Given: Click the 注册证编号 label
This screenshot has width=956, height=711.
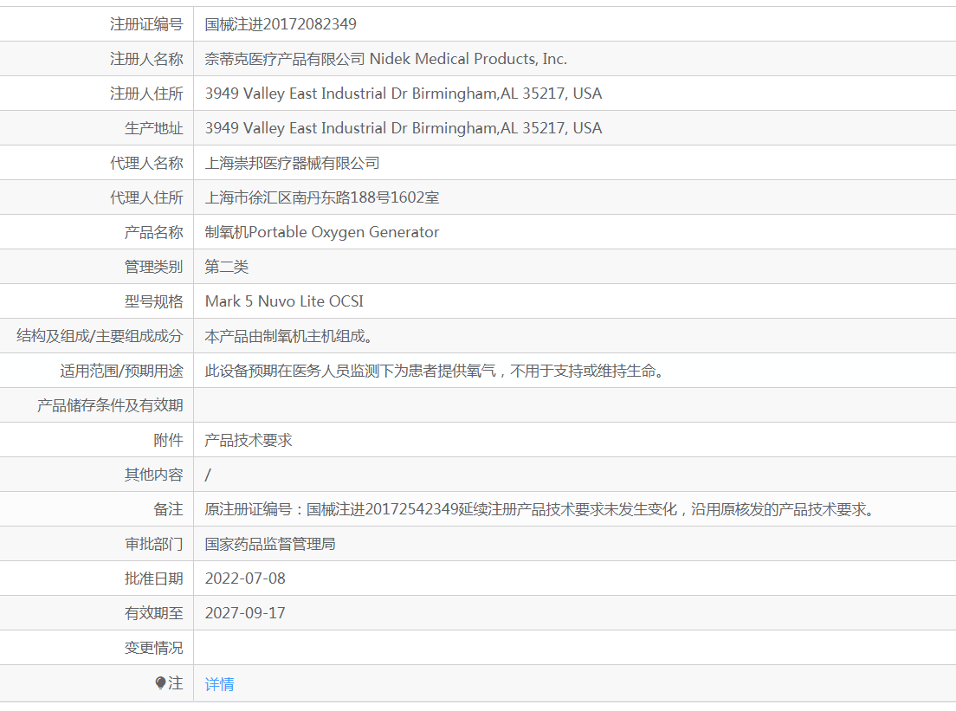Looking at the screenshot, I should point(146,23).
